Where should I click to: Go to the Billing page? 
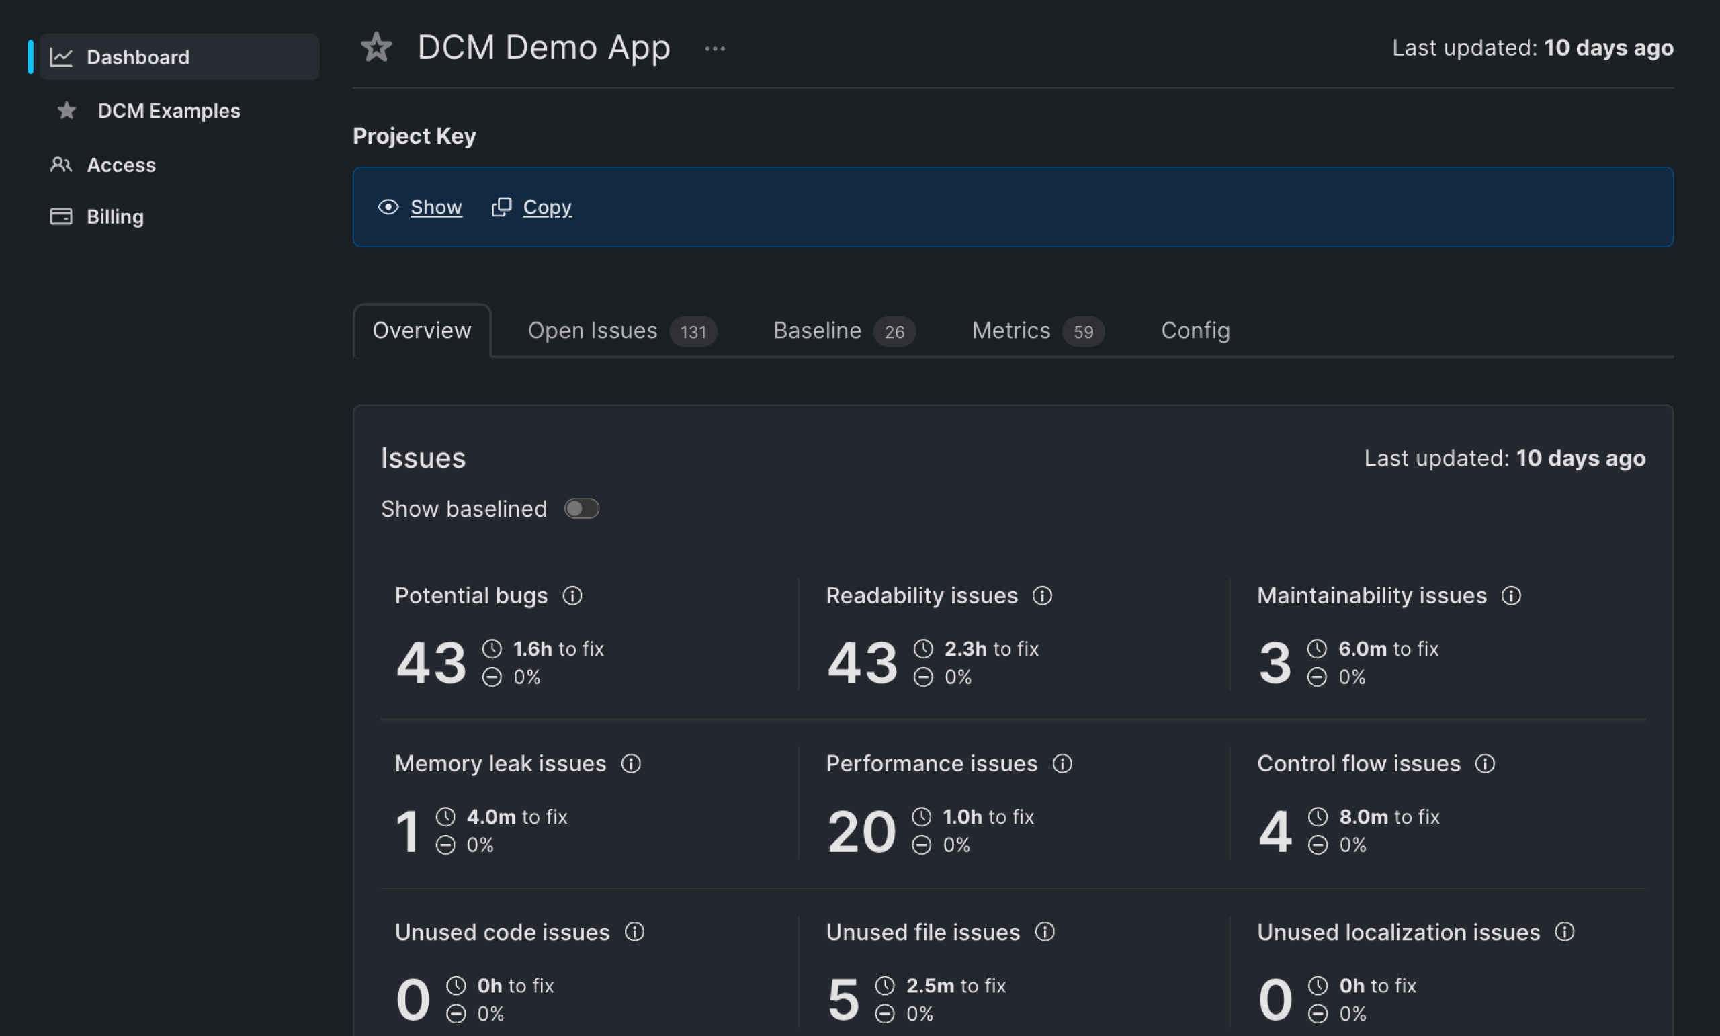tap(115, 217)
